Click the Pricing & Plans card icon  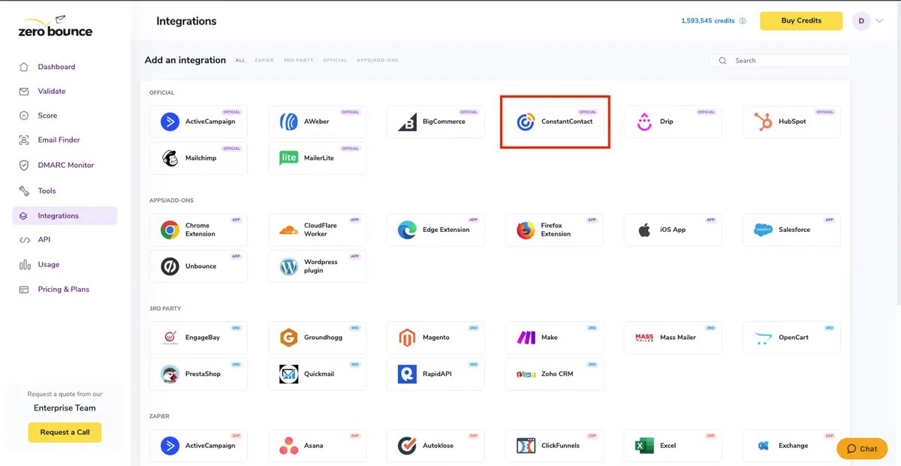click(24, 290)
